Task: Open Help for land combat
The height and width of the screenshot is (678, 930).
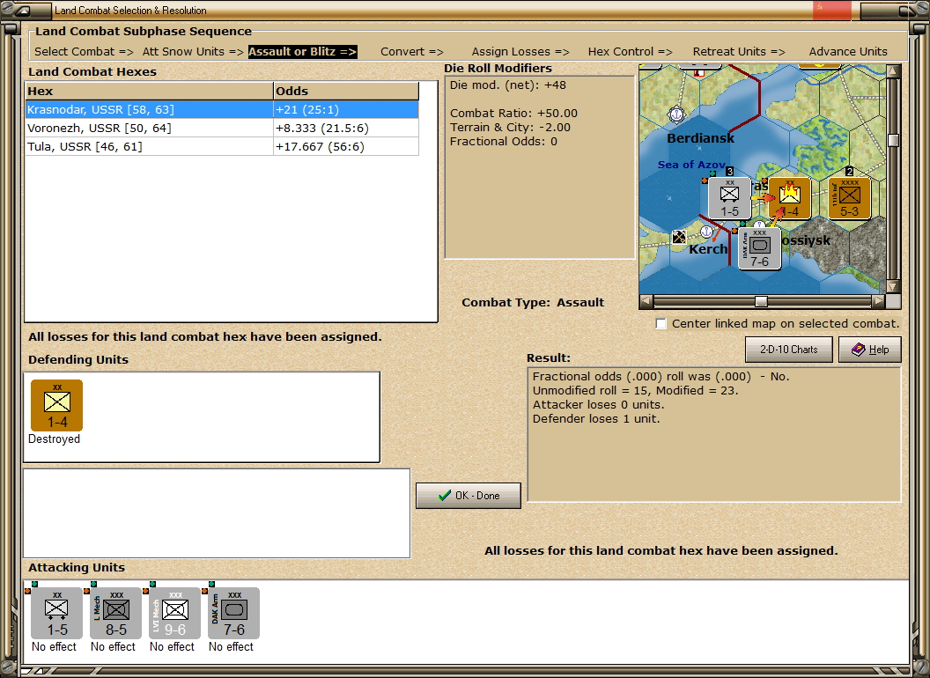Action: coord(869,350)
